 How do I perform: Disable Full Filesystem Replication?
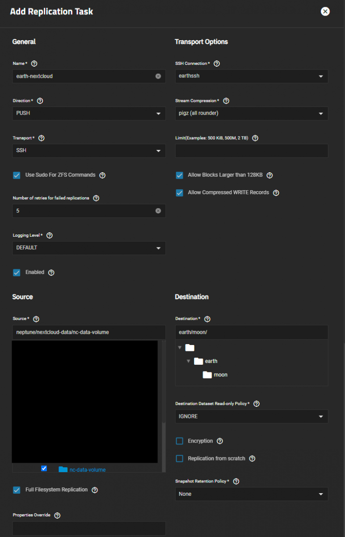coord(17,490)
